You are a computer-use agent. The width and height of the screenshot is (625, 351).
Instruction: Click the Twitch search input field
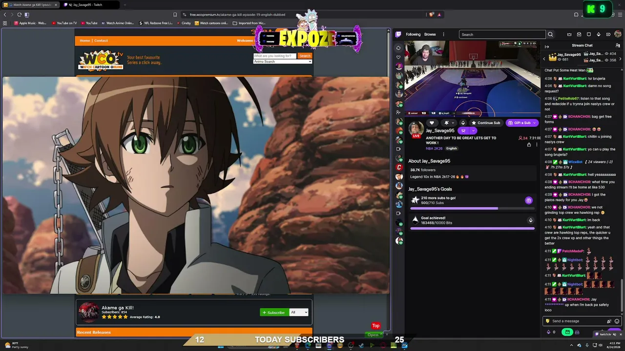click(502, 35)
